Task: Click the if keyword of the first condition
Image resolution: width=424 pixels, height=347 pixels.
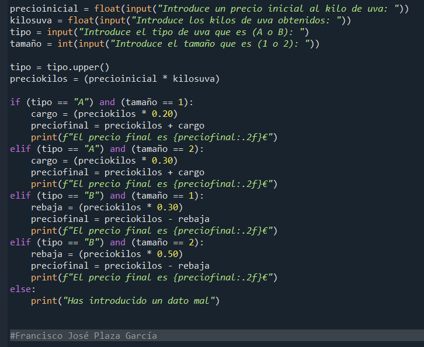Action: click(x=15, y=102)
